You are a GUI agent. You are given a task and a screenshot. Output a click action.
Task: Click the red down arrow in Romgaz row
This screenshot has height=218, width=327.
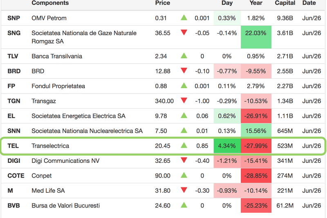coord(184,33)
